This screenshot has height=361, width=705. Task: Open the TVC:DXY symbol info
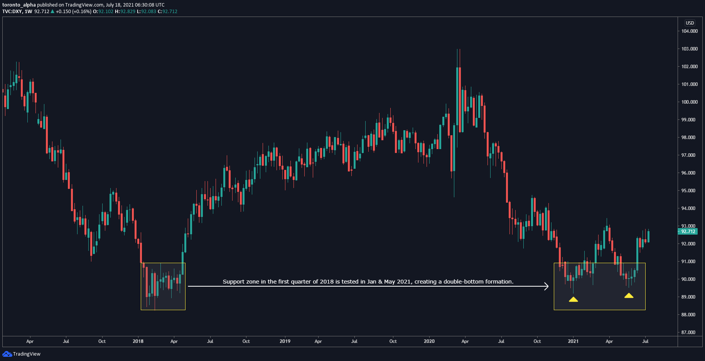(12, 11)
